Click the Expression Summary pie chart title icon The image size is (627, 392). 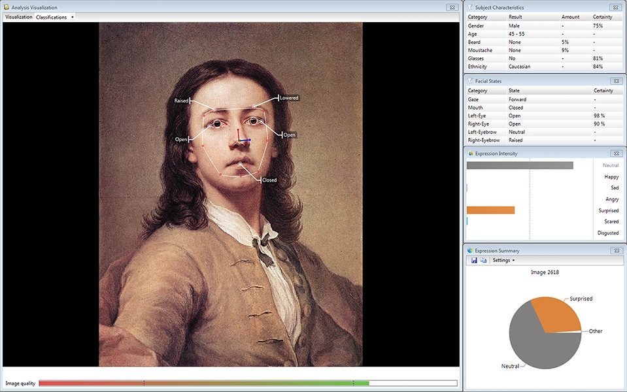point(470,250)
